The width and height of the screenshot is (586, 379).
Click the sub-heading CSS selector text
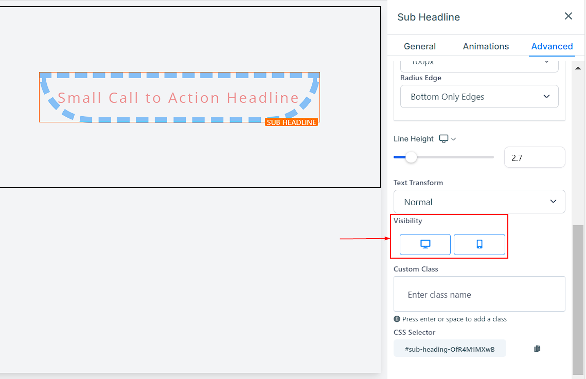450,349
